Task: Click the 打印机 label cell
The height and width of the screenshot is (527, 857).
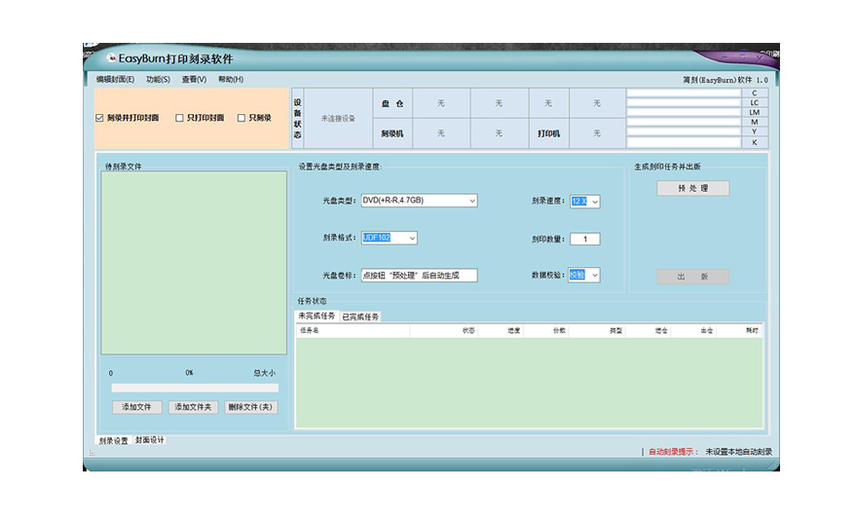Action: click(548, 133)
